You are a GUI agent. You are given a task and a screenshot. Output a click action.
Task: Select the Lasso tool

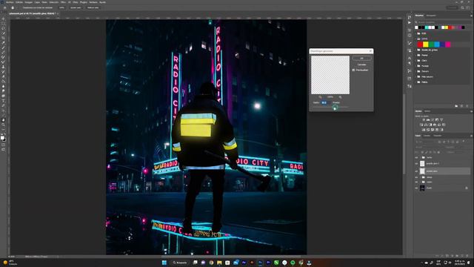coord(3,28)
